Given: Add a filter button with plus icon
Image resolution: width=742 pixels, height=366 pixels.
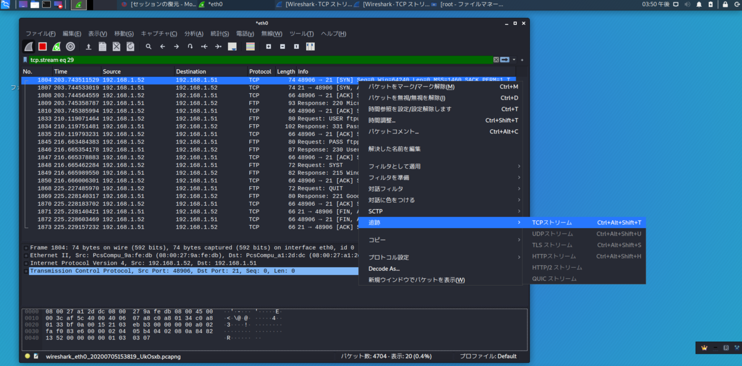Looking at the screenshot, I should point(522,59).
